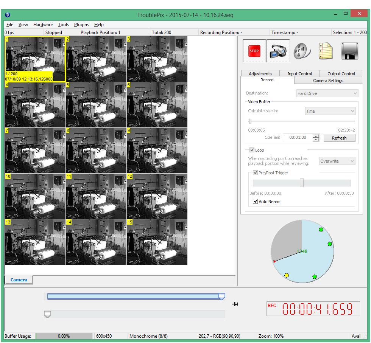Image resolution: width=371 pixels, height=343 pixels.
Task: Click the floppy disk save icon
Action: [349, 51]
